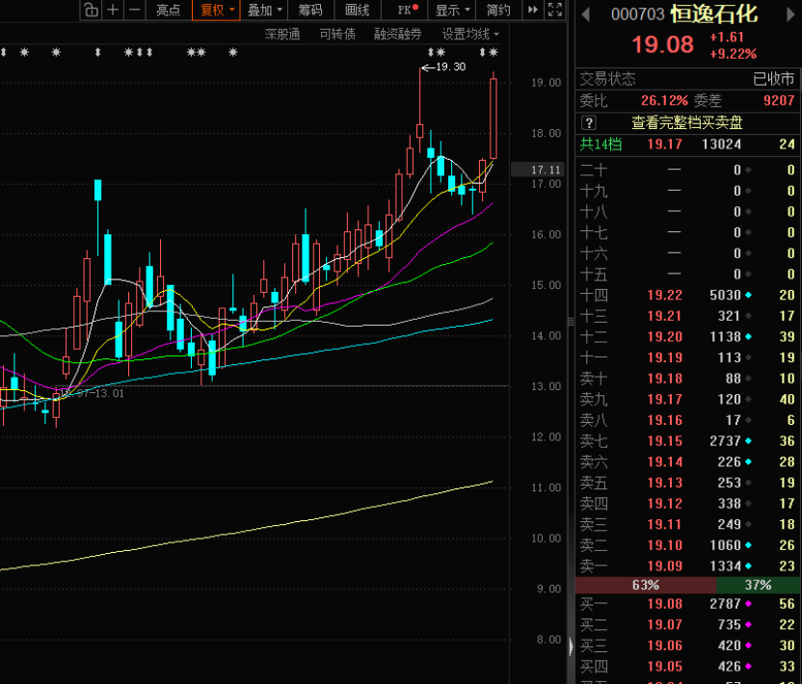Select 卖一 row at 19.09
The height and width of the screenshot is (684, 802).
click(688, 566)
